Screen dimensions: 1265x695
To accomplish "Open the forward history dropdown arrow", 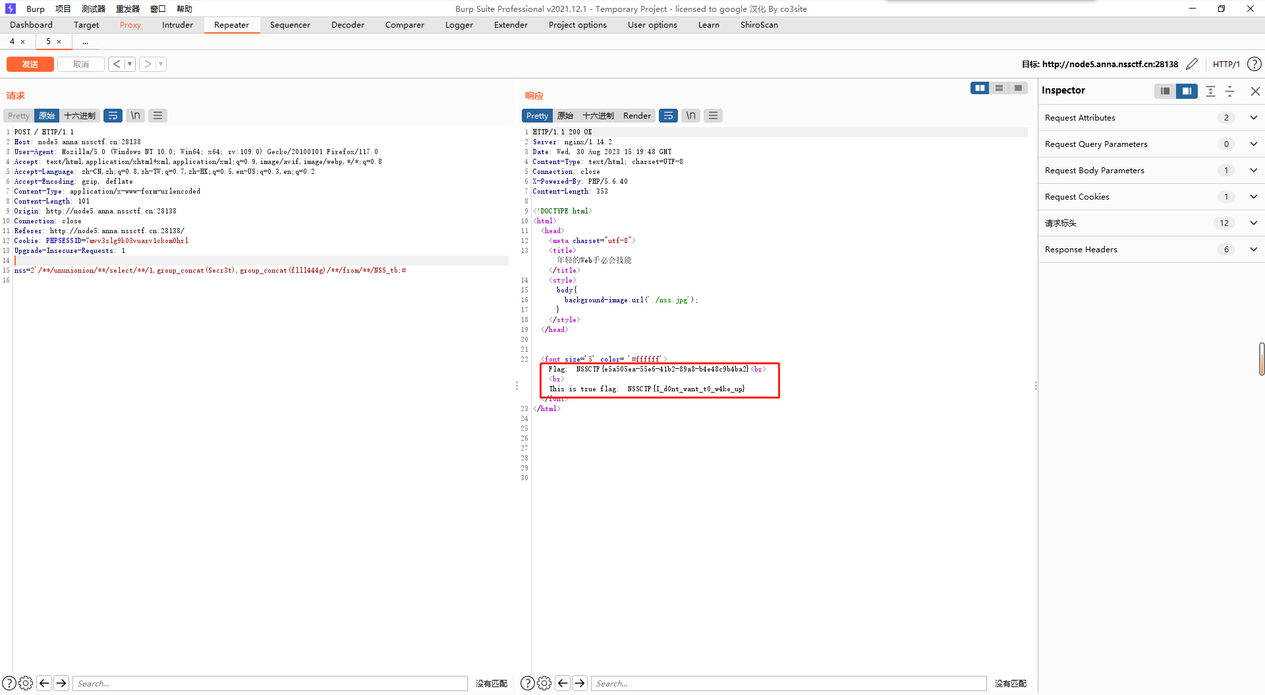I will [x=161, y=64].
